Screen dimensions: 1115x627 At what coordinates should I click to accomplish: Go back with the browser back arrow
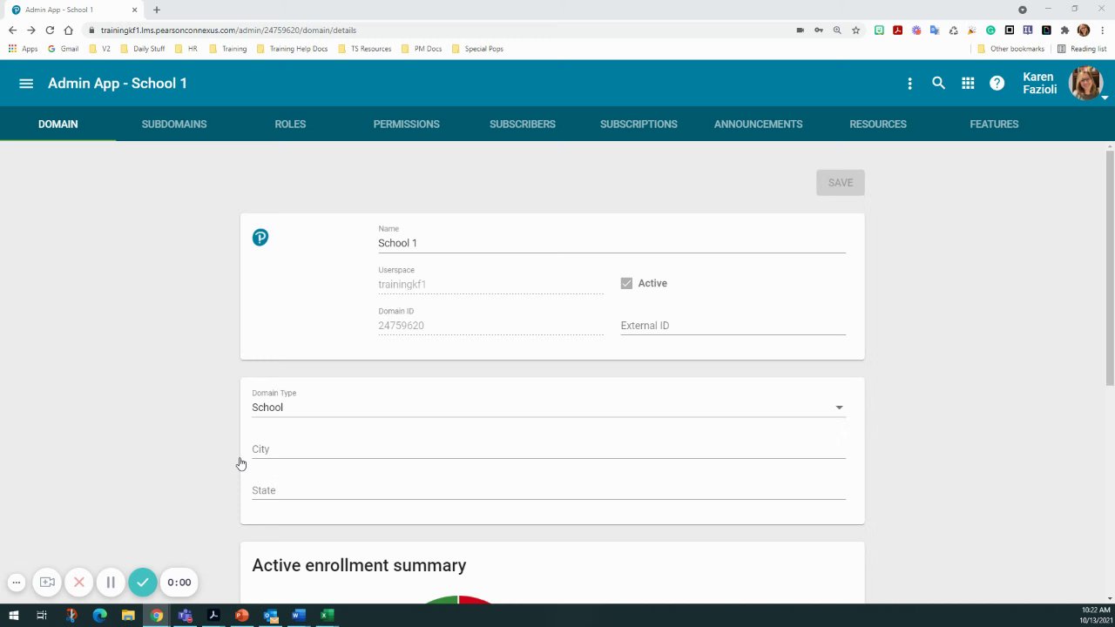12,30
